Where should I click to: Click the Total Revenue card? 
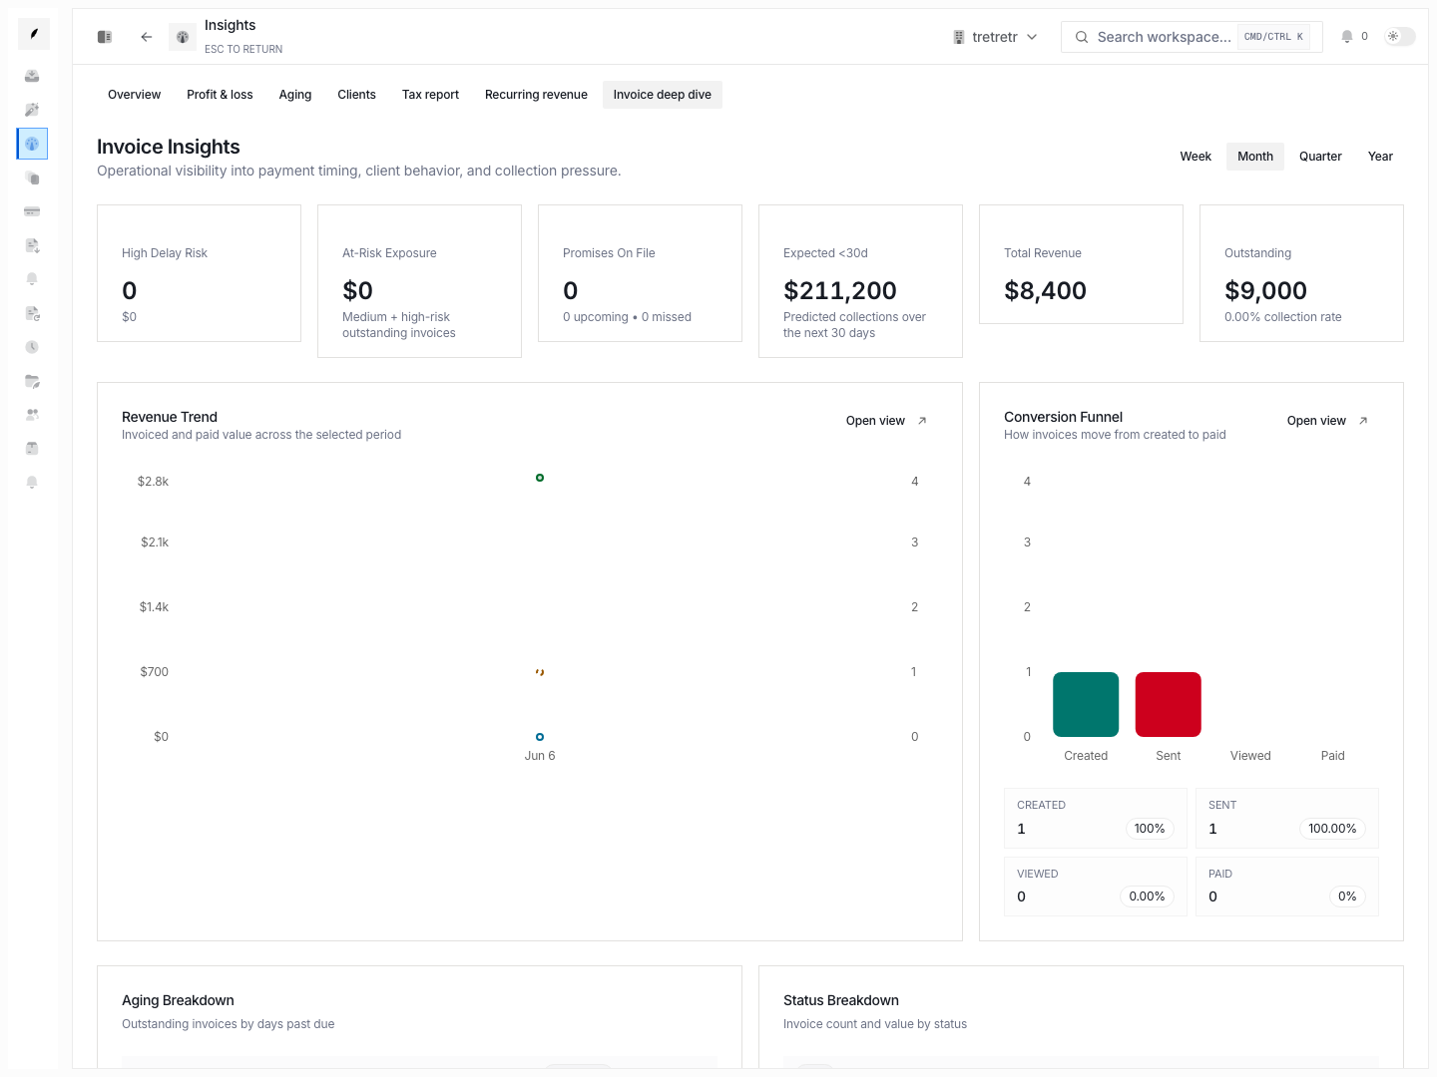point(1081,264)
